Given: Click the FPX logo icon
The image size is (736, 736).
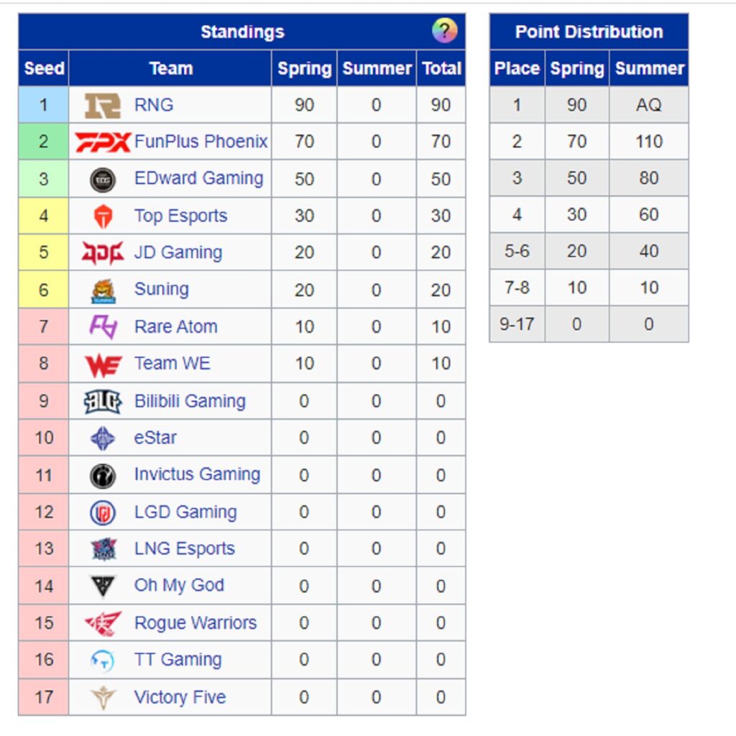Looking at the screenshot, I should click(103, 142).
